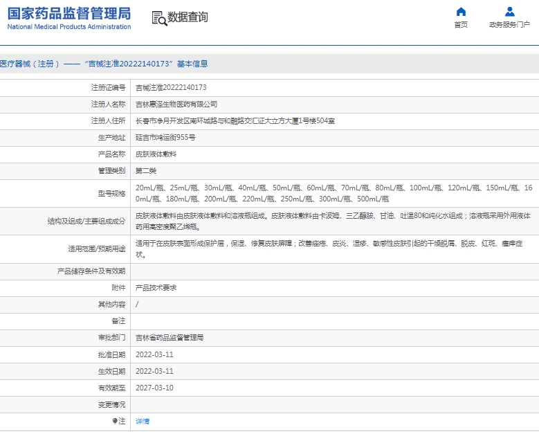Click the 结构及组成 composition description
Screen dimensions: 539x434
click(333, 221)
